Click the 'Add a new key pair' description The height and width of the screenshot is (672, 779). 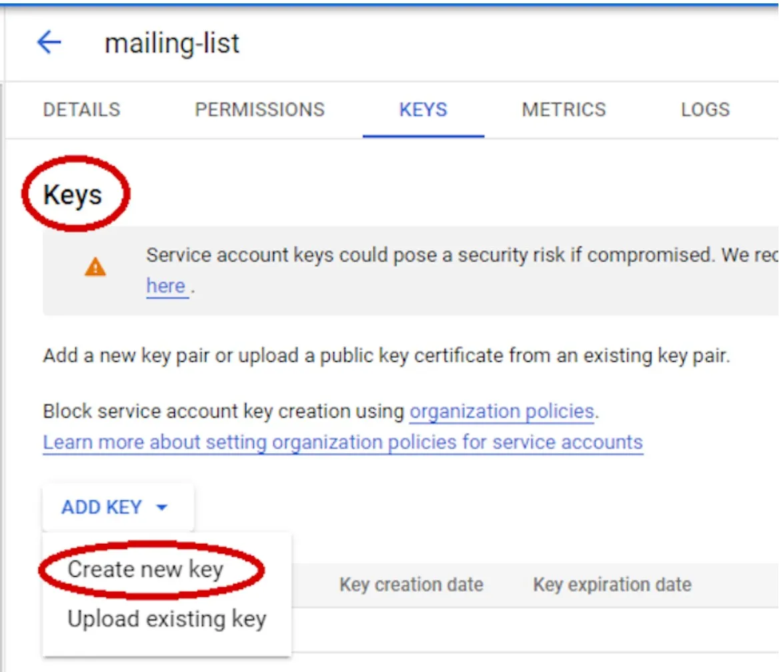(x=387, y=356)
